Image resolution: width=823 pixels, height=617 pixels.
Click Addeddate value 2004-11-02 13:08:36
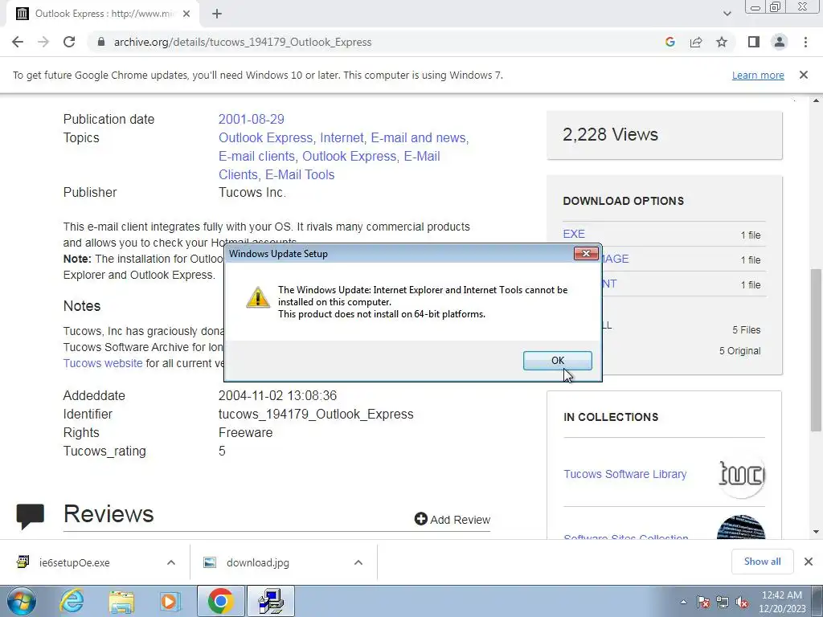pos(277,395)
